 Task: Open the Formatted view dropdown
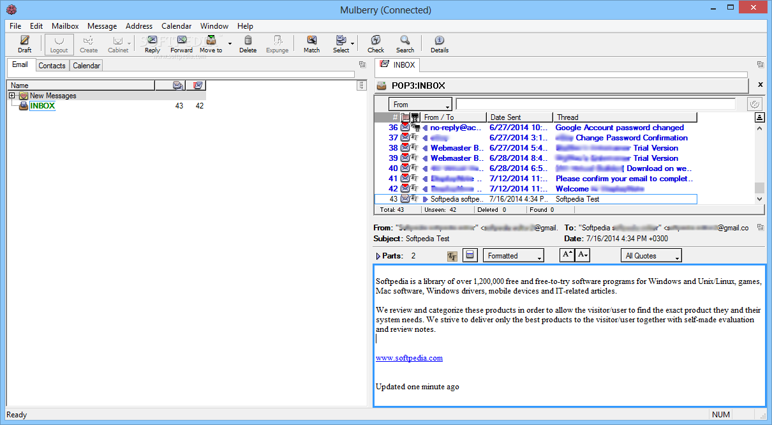click(x=513, y=255)
